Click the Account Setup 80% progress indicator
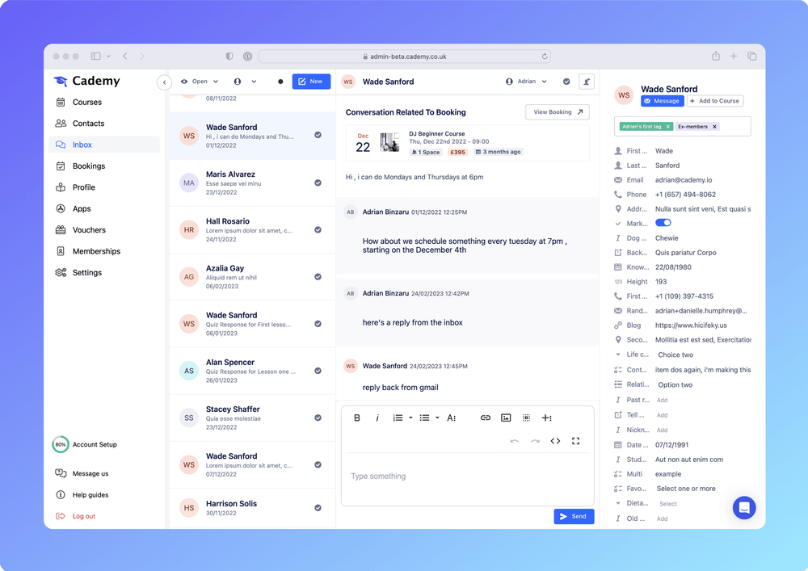808x571 pixels. (61, 444)
